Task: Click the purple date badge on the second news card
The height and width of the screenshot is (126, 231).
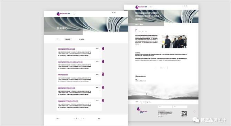Action: point(103,61)
